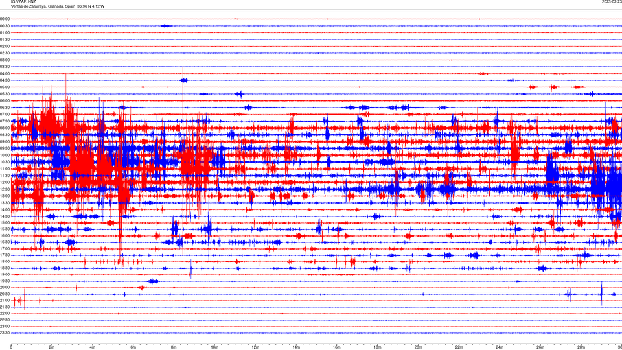Image resolution: width=622 pixels, height=350 pixels.
Task: Click the 2m tick label on axis
Action: click(x=52, y=347)
